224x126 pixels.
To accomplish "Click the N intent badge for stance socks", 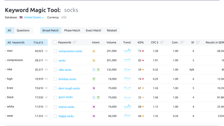I will pyautogui.click(x=94, y=107).
